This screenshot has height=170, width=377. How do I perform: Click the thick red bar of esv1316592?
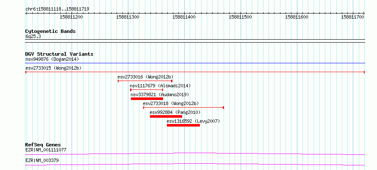183,125
